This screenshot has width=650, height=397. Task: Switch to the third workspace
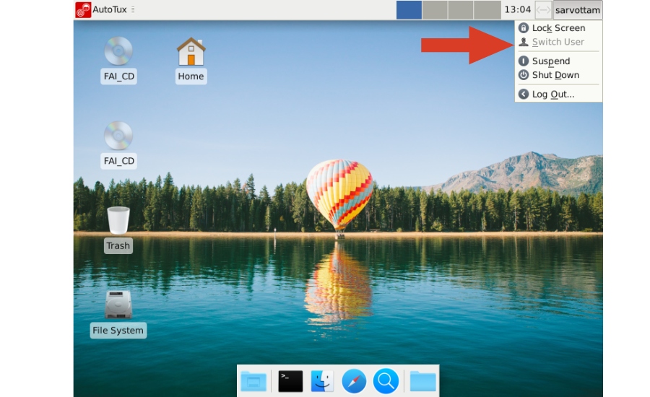click(460, 10)
